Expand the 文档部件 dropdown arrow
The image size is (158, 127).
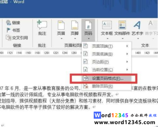click(x=123, y=39)
